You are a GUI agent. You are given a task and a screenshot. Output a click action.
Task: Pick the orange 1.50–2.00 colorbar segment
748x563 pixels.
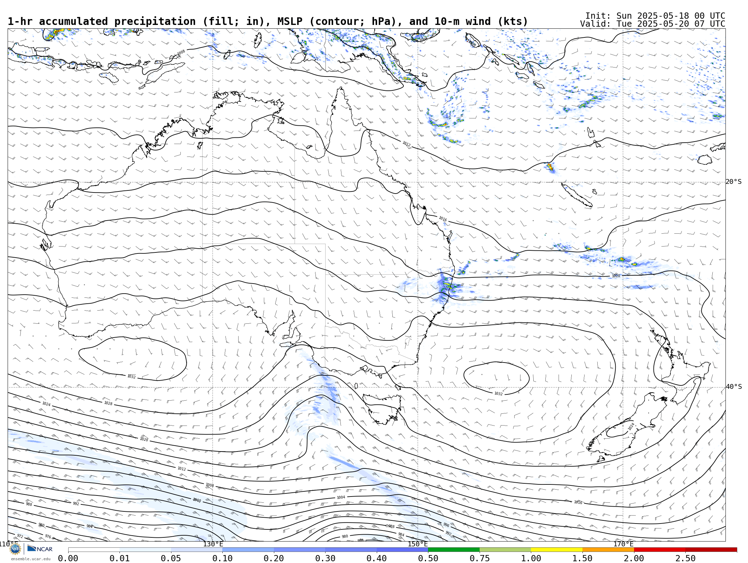pos(608,550)
